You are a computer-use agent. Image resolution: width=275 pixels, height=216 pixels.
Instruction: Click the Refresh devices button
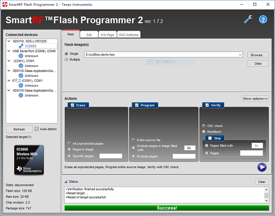pyautogui.click(x=19, y=129)
